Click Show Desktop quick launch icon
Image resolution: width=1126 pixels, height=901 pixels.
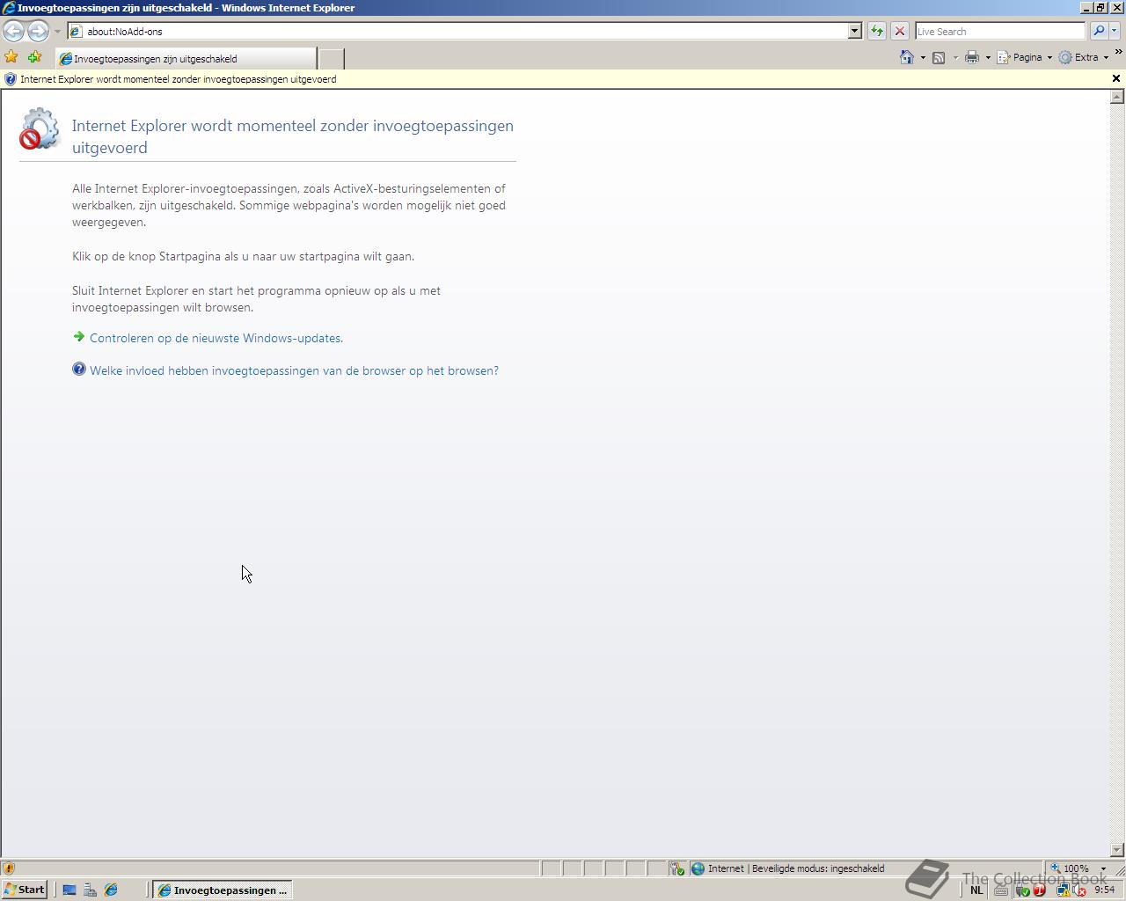point(69,890)
